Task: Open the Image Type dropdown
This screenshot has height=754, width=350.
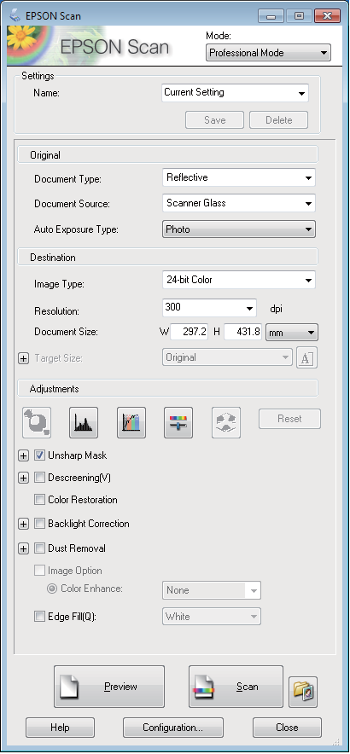Action: pos(239,280)
